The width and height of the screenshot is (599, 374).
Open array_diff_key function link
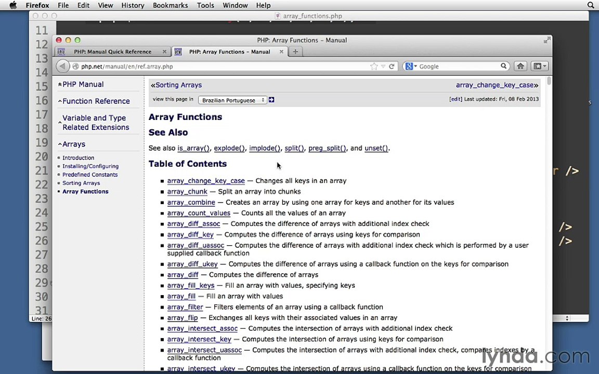pos(190,234)
